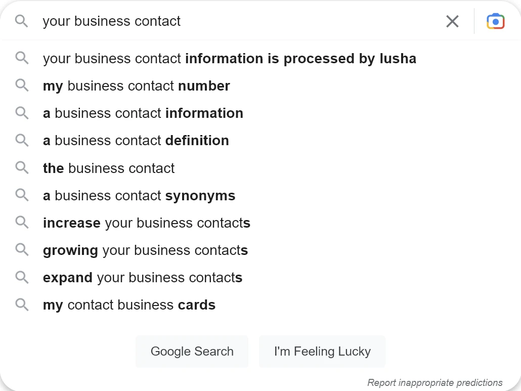Click the magnifier icon next to 'a business contact information'
Screen dimensions: 521x391
(x=22, y=113)
